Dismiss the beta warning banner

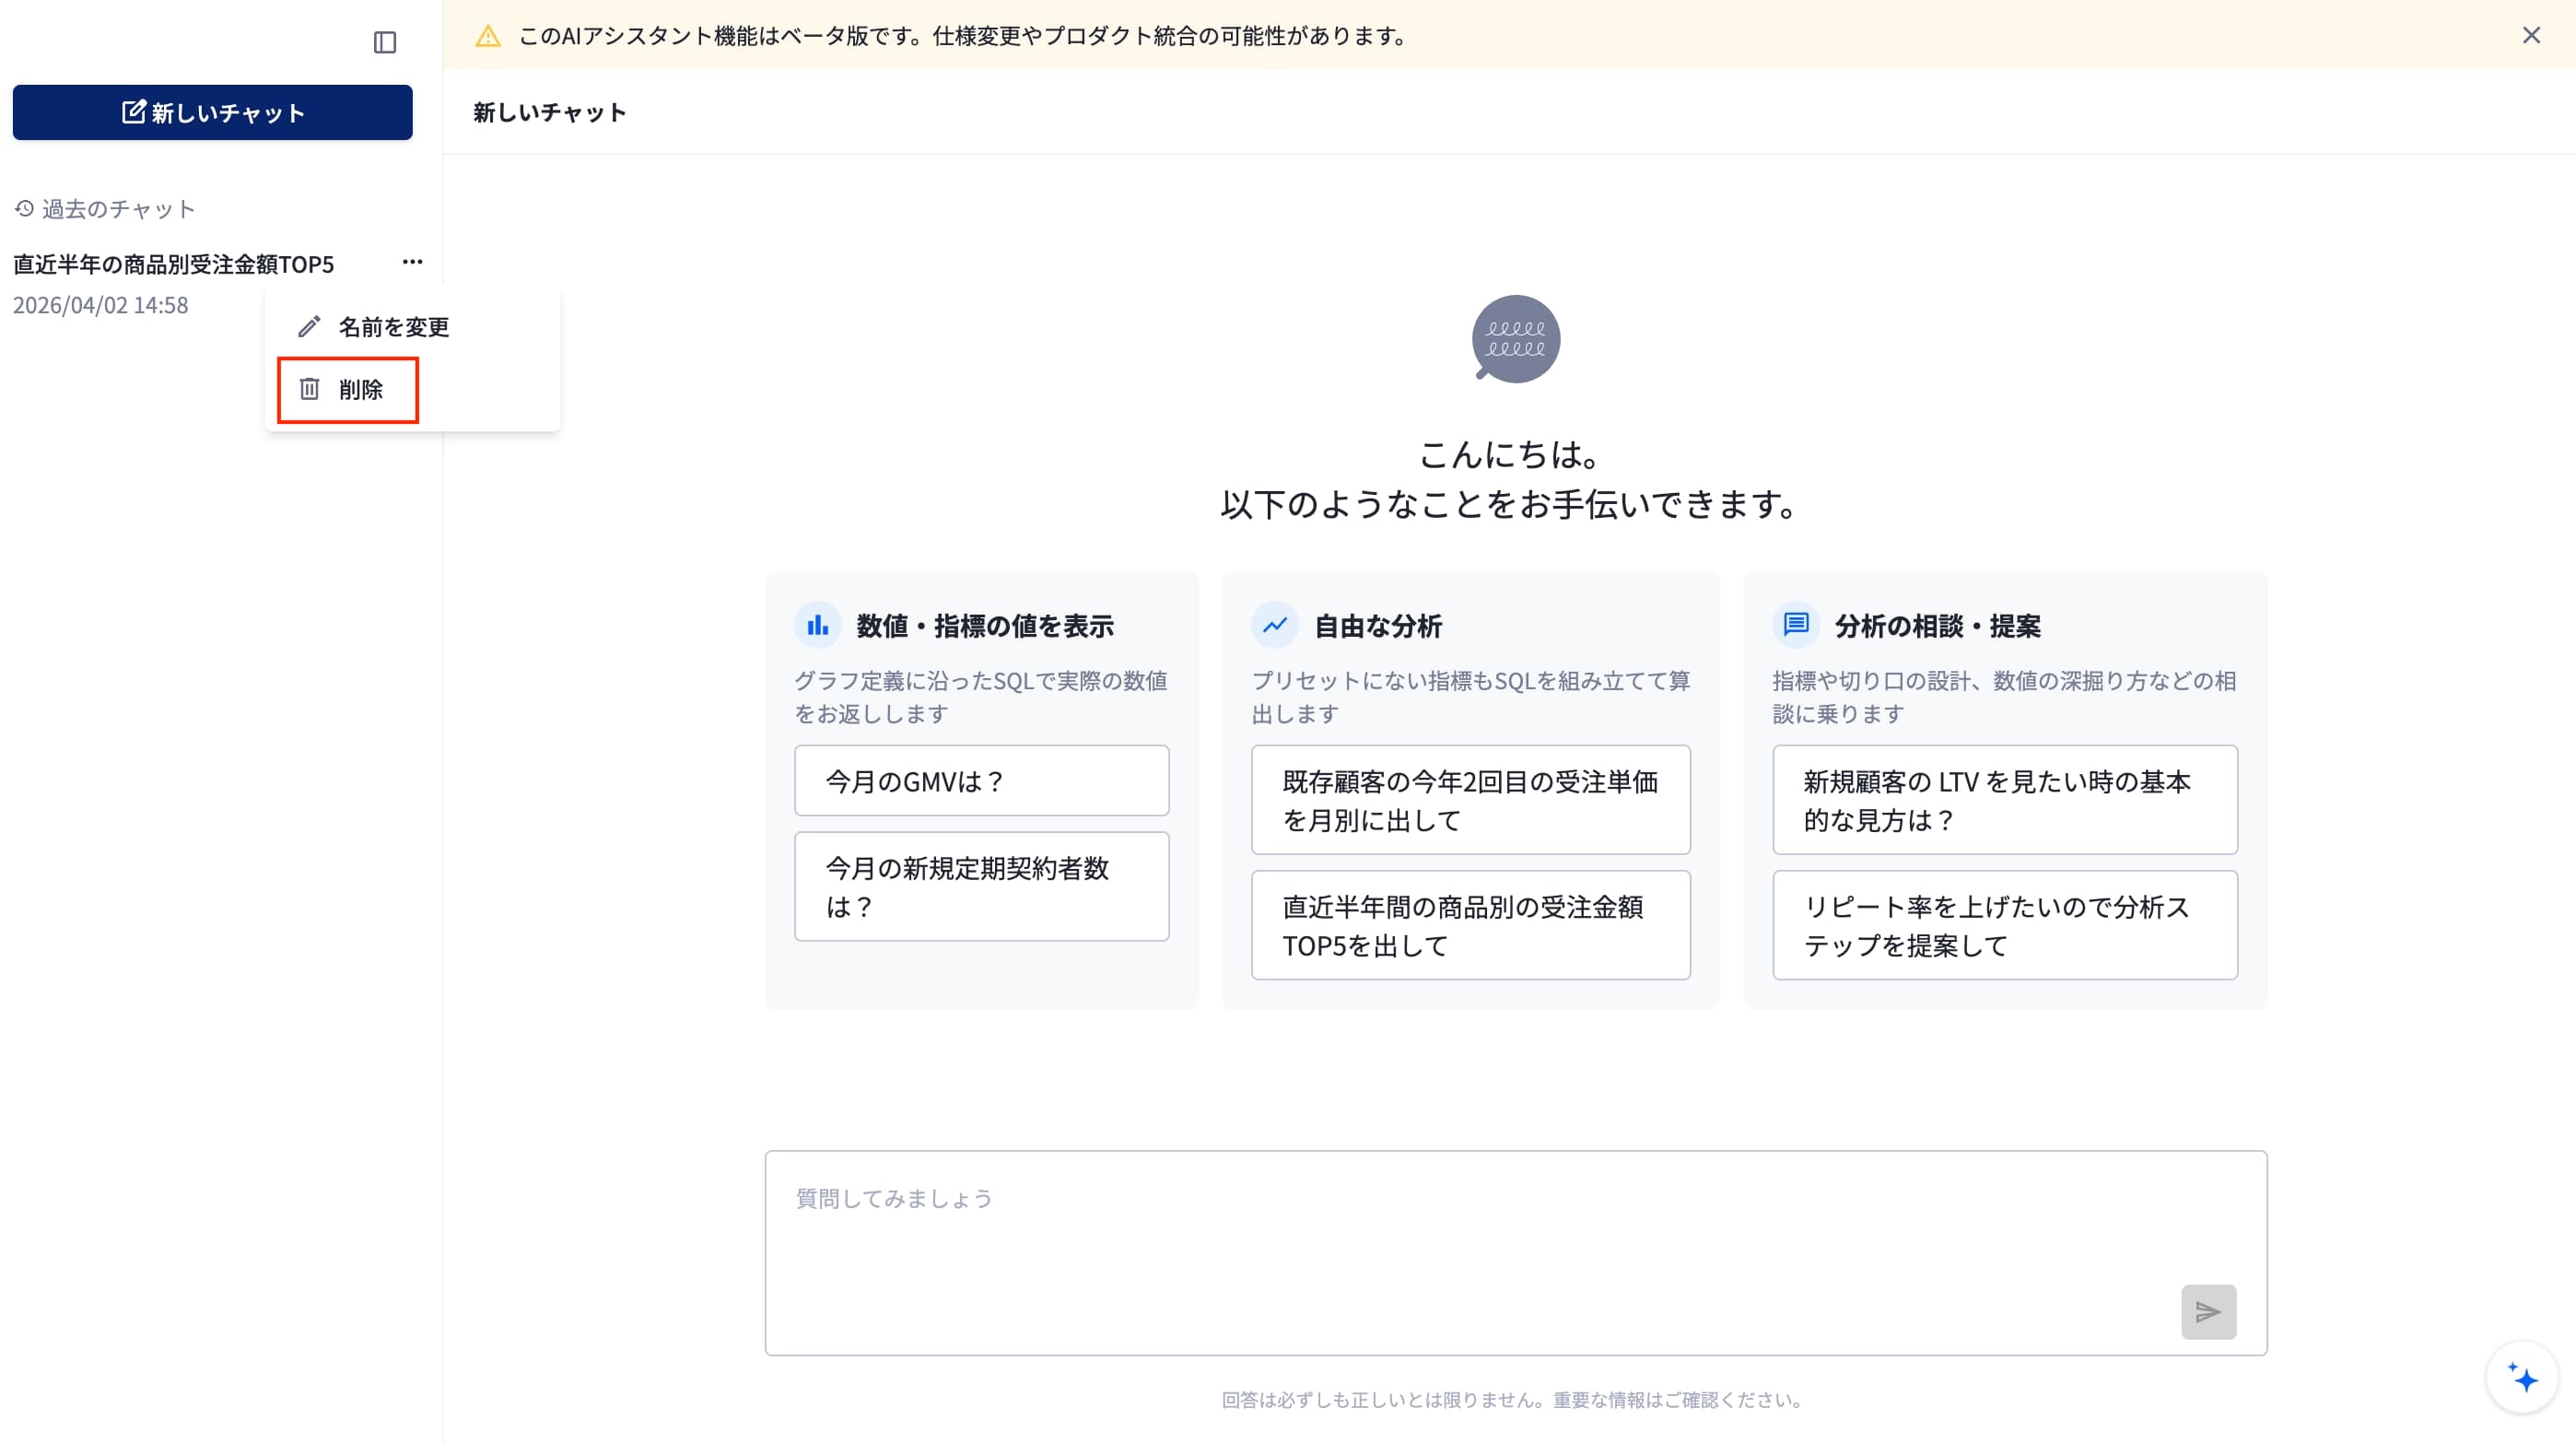(x=2531, y=35)
